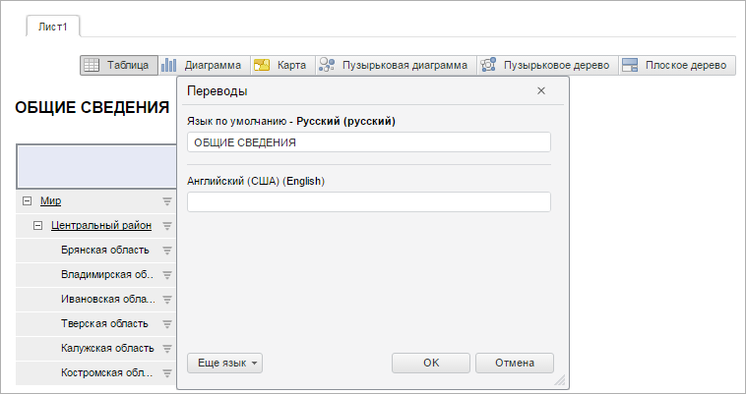
Task: Switch to the Таблица view
Action: pyautogui.click(x=117, y=65)
